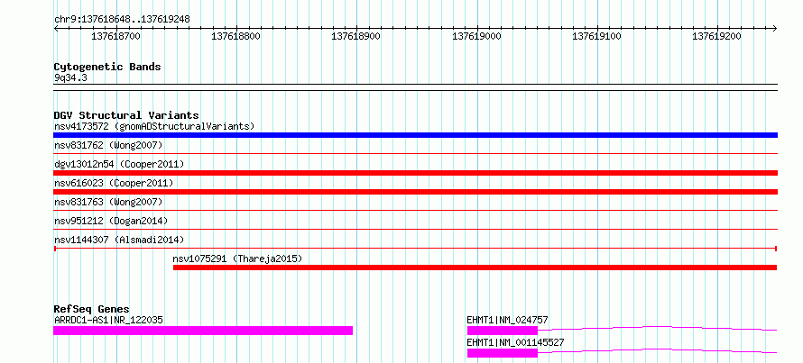Click ruler coordinate 137618700

click(x=115, y=36)
